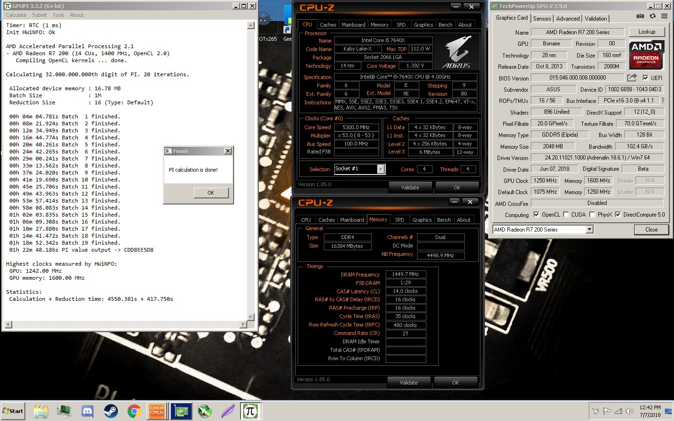Click the GPU-Z title bar icon
This screenshot has height=421, width=674.
click(495, 6)
